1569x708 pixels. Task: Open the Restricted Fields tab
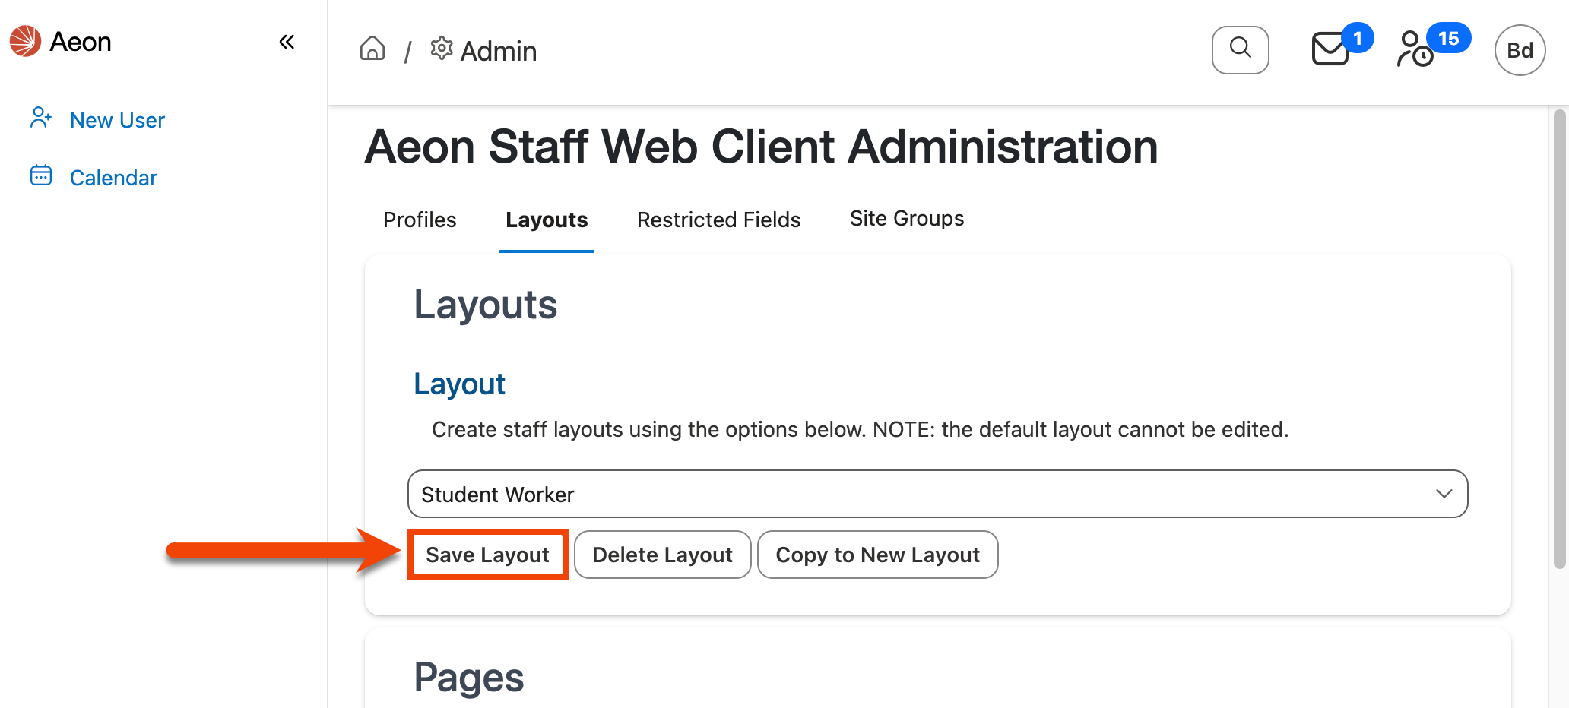(x=718, y=220)
